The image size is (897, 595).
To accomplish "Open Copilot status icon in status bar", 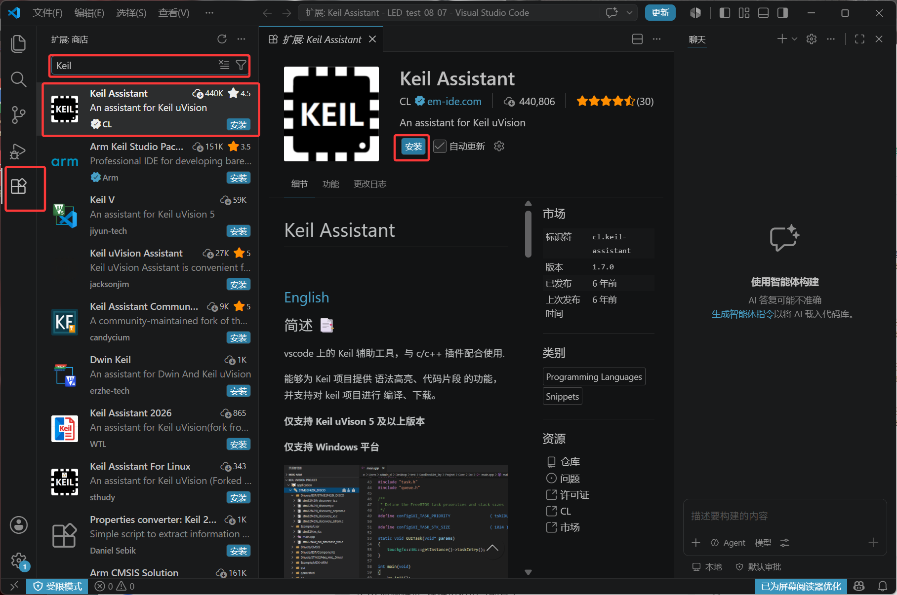I will pos(859,586).
